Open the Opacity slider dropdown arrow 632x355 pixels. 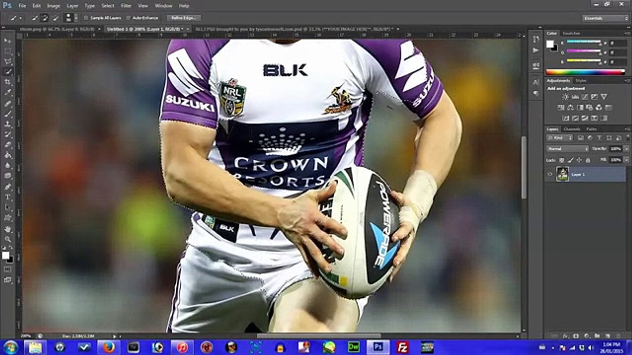pos(626,148)
